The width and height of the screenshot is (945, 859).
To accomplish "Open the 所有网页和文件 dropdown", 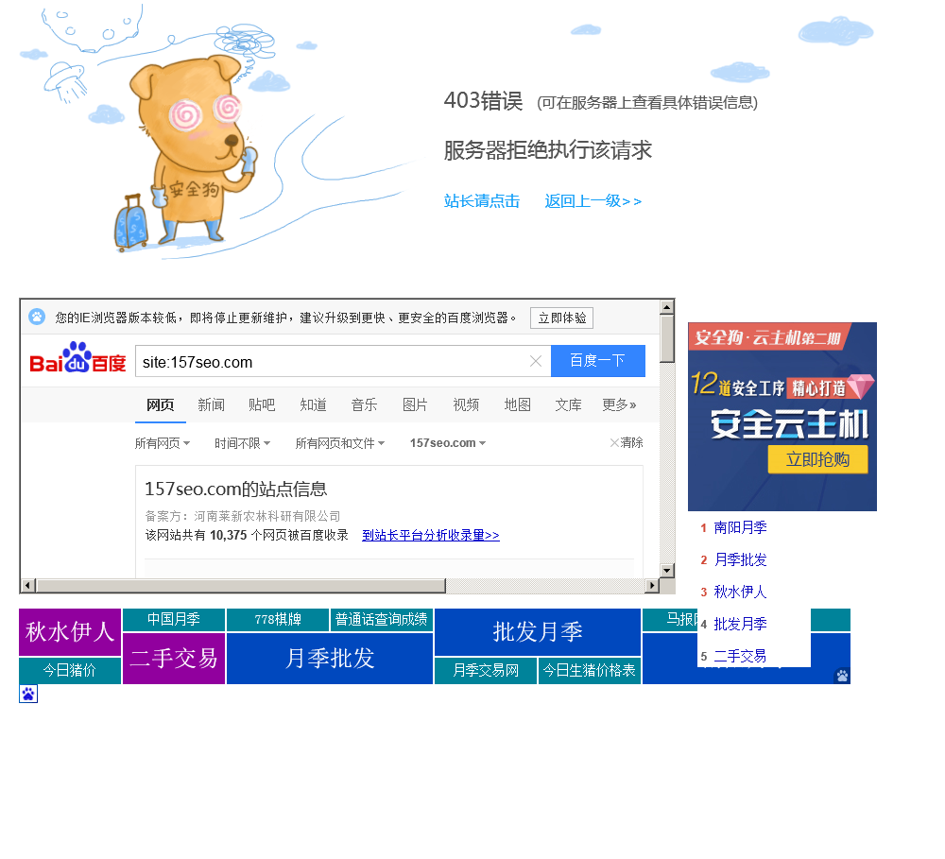I will (339, 443).
